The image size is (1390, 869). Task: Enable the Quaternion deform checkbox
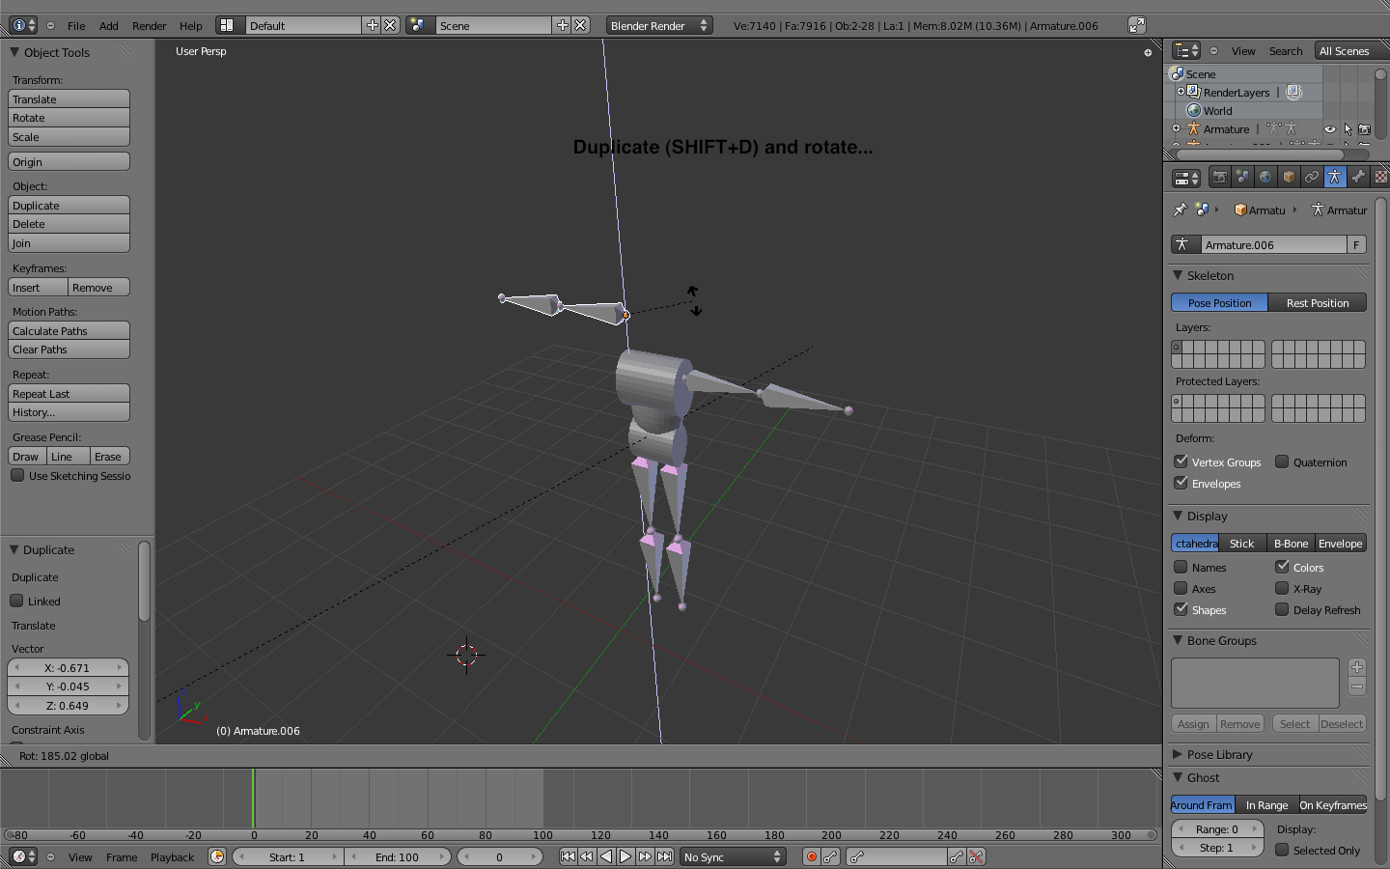point(1282,462)
